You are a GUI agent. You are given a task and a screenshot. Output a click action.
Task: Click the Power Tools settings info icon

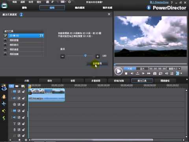pos(21,15)
